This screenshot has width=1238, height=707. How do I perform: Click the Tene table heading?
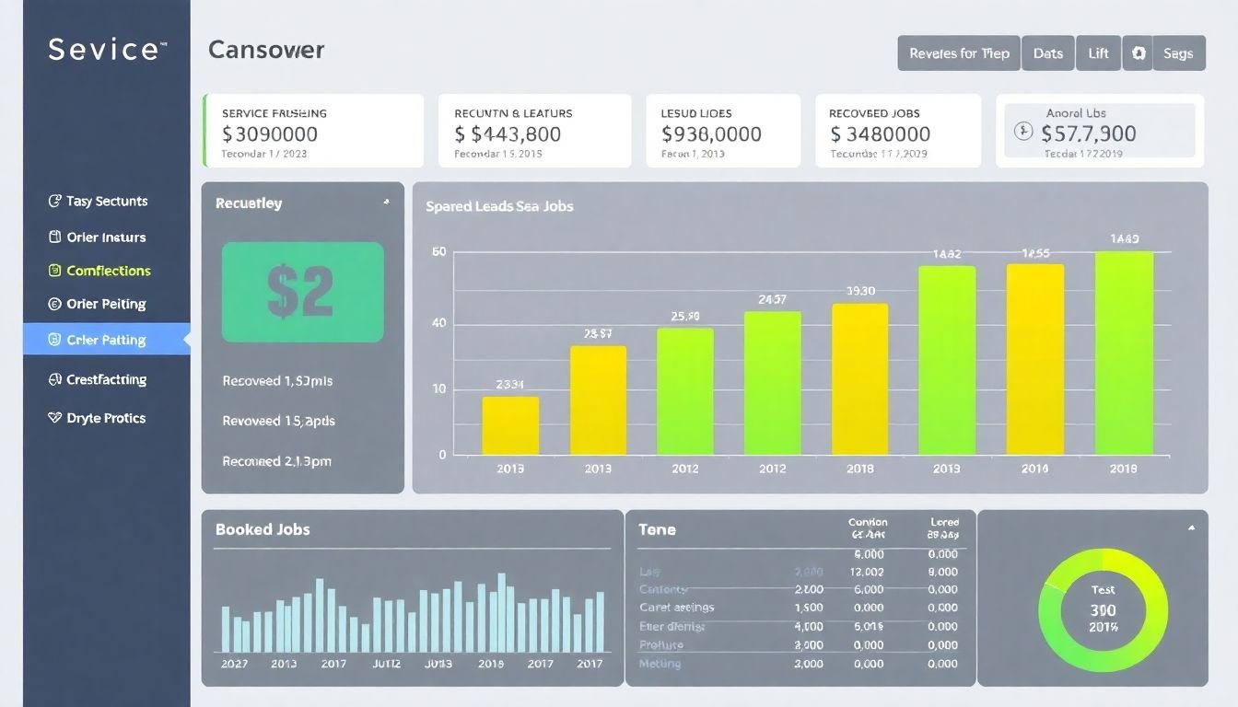point(657,529)
